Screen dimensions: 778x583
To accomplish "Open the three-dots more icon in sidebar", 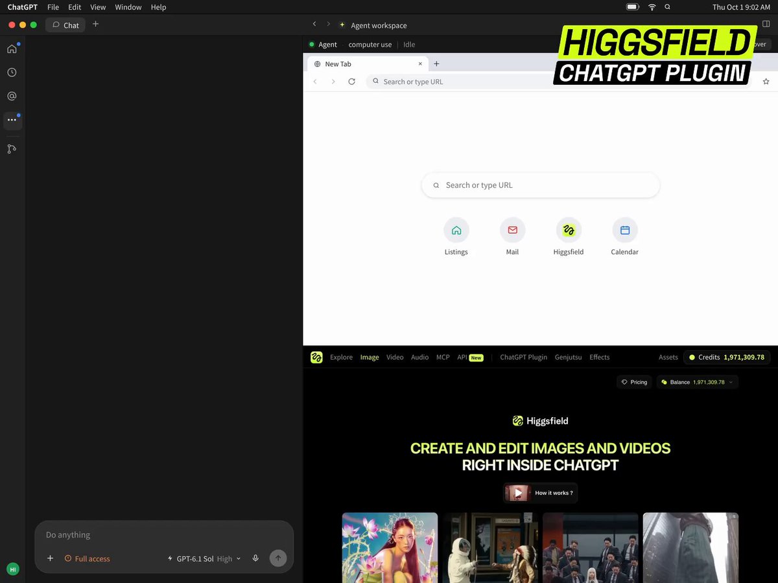I will (12, 120).
